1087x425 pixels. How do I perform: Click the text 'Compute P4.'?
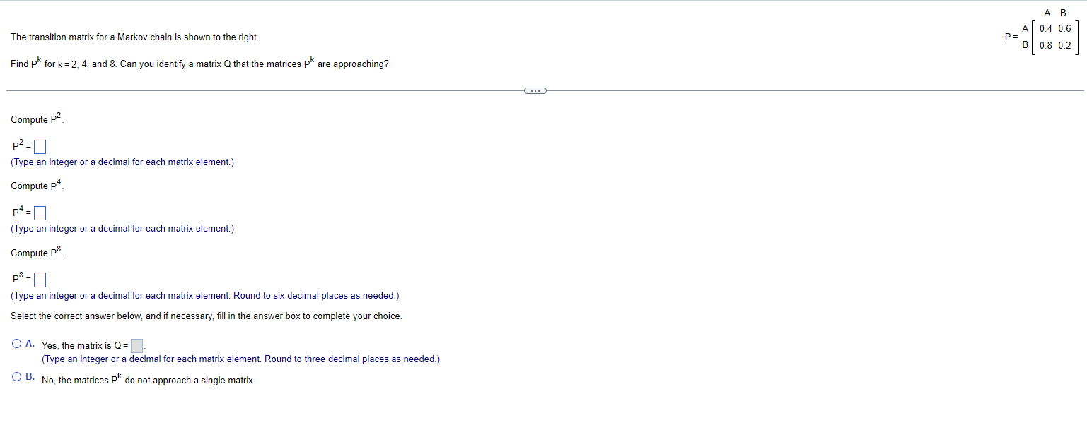tap(38, 185)
